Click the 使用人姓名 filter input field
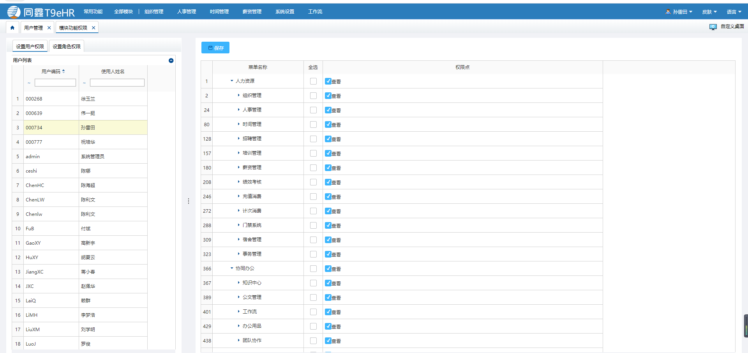 click(117, 83)
